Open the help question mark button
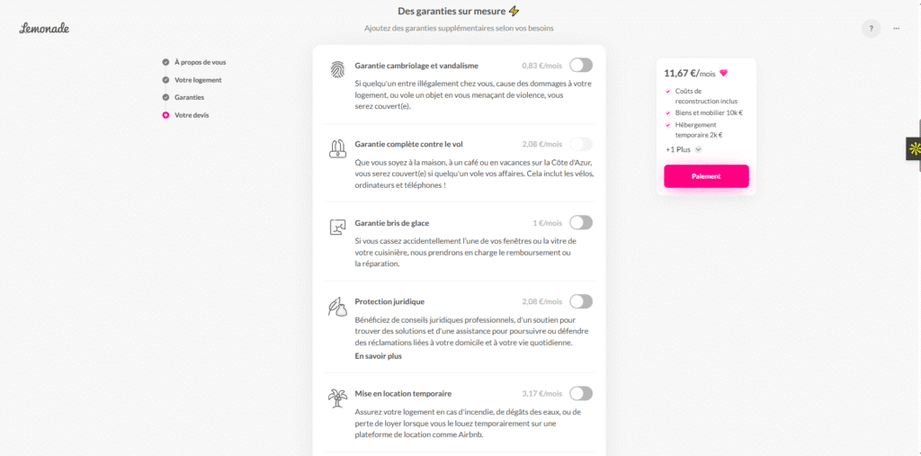921x456 pixels. click(x=871, y=28)
